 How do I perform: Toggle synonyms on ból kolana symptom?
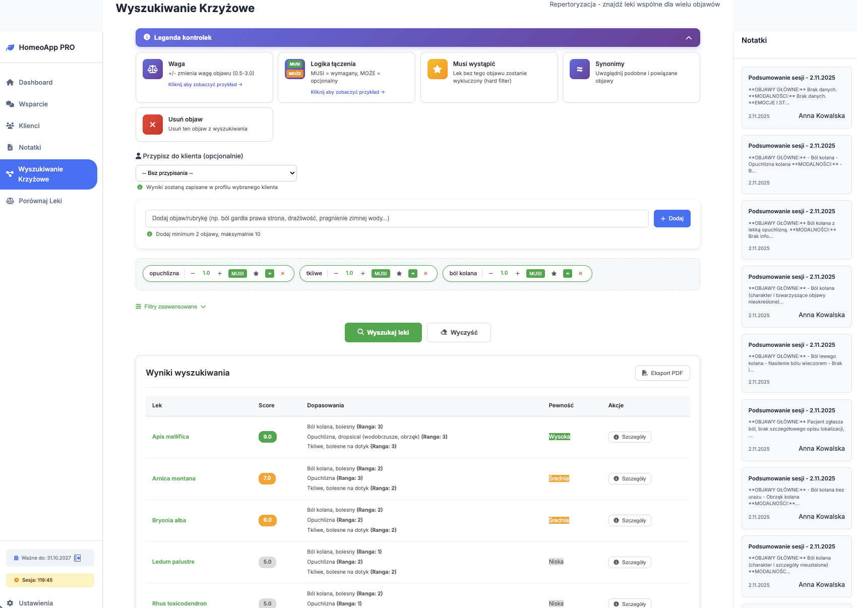(x=568, y=274)
